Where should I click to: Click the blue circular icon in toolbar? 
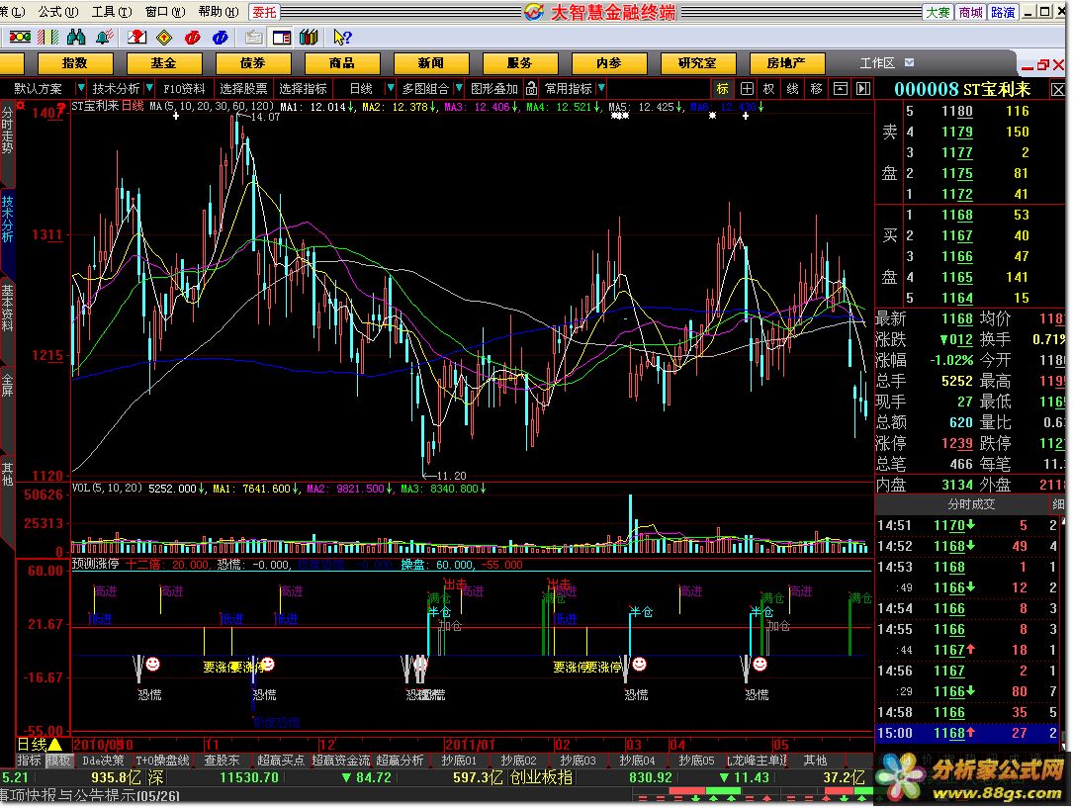(220, 38)
